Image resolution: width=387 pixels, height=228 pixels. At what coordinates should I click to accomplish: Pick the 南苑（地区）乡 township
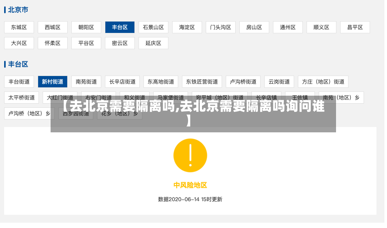coord(341,98)
